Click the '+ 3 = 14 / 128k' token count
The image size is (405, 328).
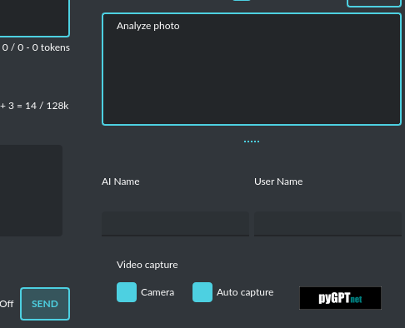coord(34,106)
